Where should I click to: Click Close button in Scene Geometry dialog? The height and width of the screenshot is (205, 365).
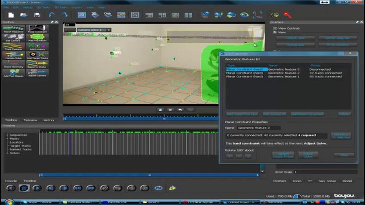click(344, 155)
